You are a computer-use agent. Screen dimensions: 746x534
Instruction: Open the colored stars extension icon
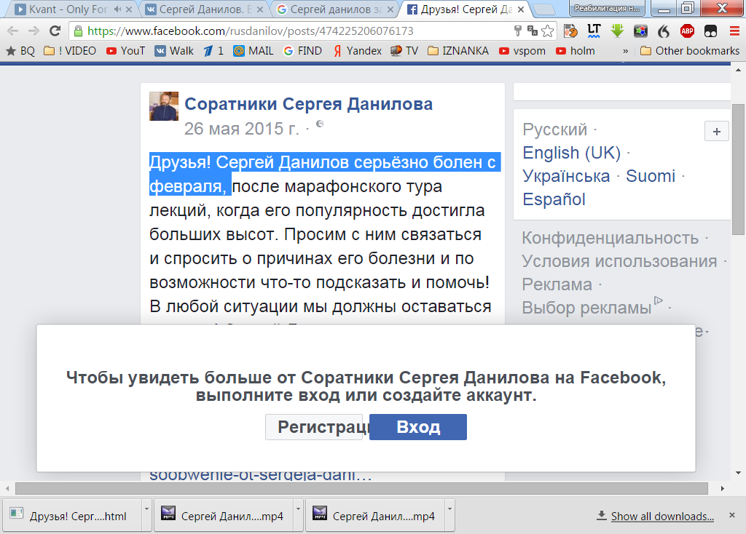pyautogui.click(x=640, y=31)
